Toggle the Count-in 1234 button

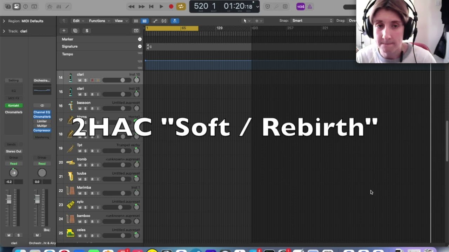pyautogui.click(x=301, y=6)
